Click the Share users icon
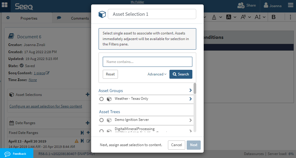Screen dimensions: 296x158 tap(241, 5)
